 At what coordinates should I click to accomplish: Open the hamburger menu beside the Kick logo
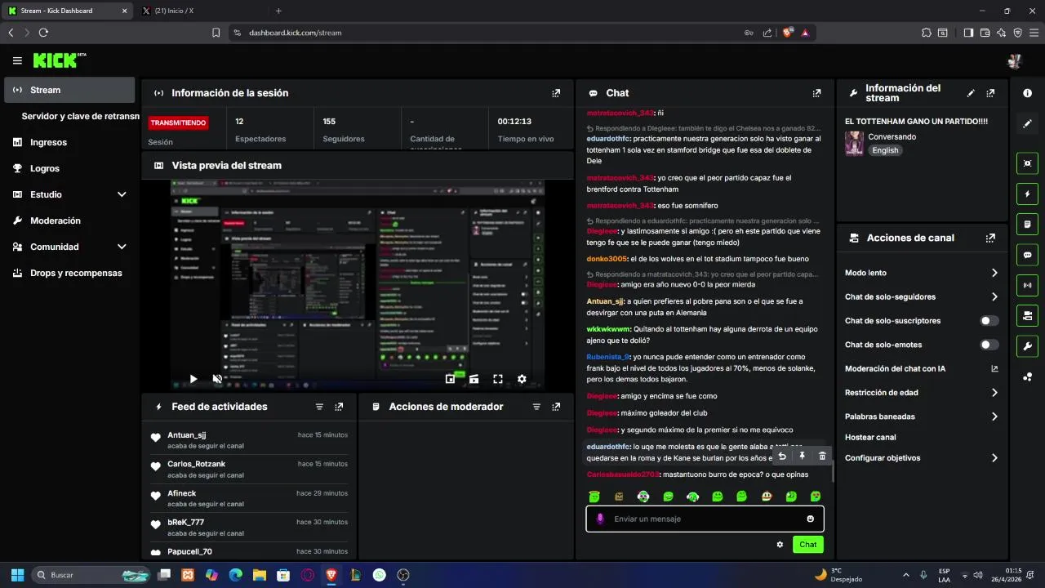[17, 60]
